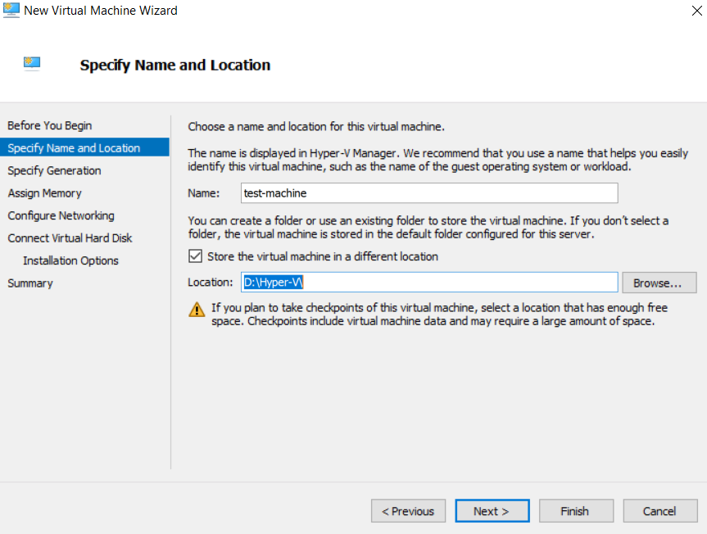
Task: Click the header icon beside Specify Name and Location
Action: point(32,64)
